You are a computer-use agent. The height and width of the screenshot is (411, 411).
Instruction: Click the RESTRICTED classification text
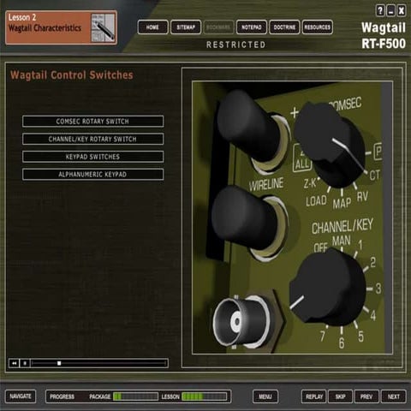pos(236,45)
